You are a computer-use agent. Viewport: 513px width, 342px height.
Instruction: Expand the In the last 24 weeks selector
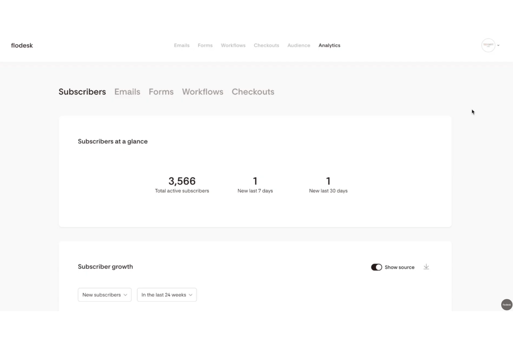point(167,295)
